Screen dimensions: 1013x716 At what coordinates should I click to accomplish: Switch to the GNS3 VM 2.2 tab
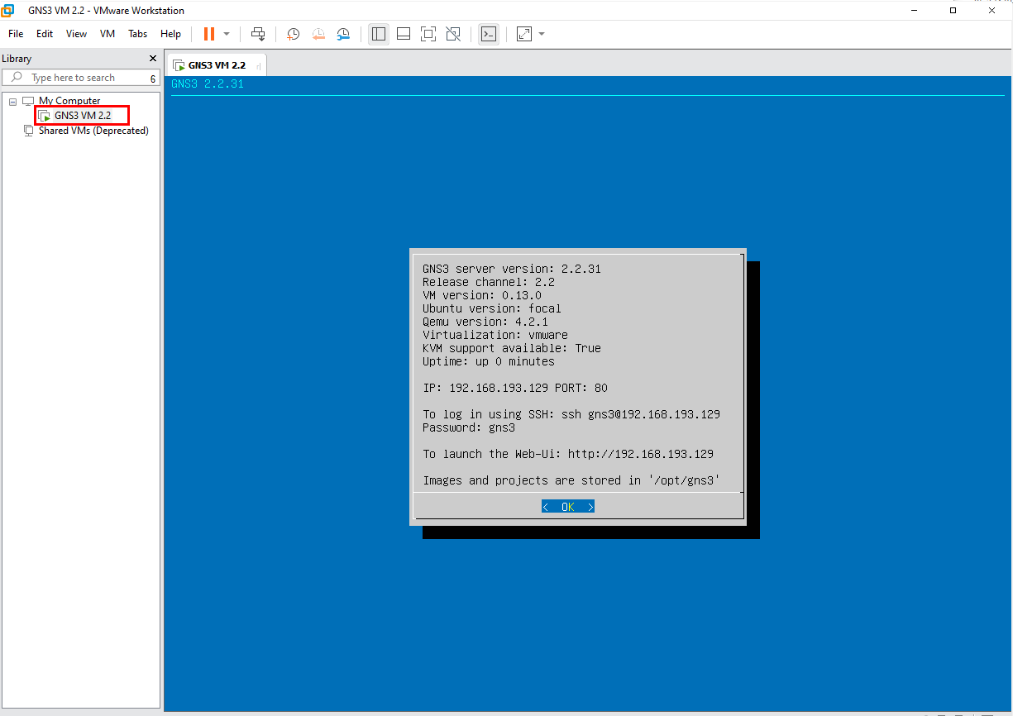[216, 65]
